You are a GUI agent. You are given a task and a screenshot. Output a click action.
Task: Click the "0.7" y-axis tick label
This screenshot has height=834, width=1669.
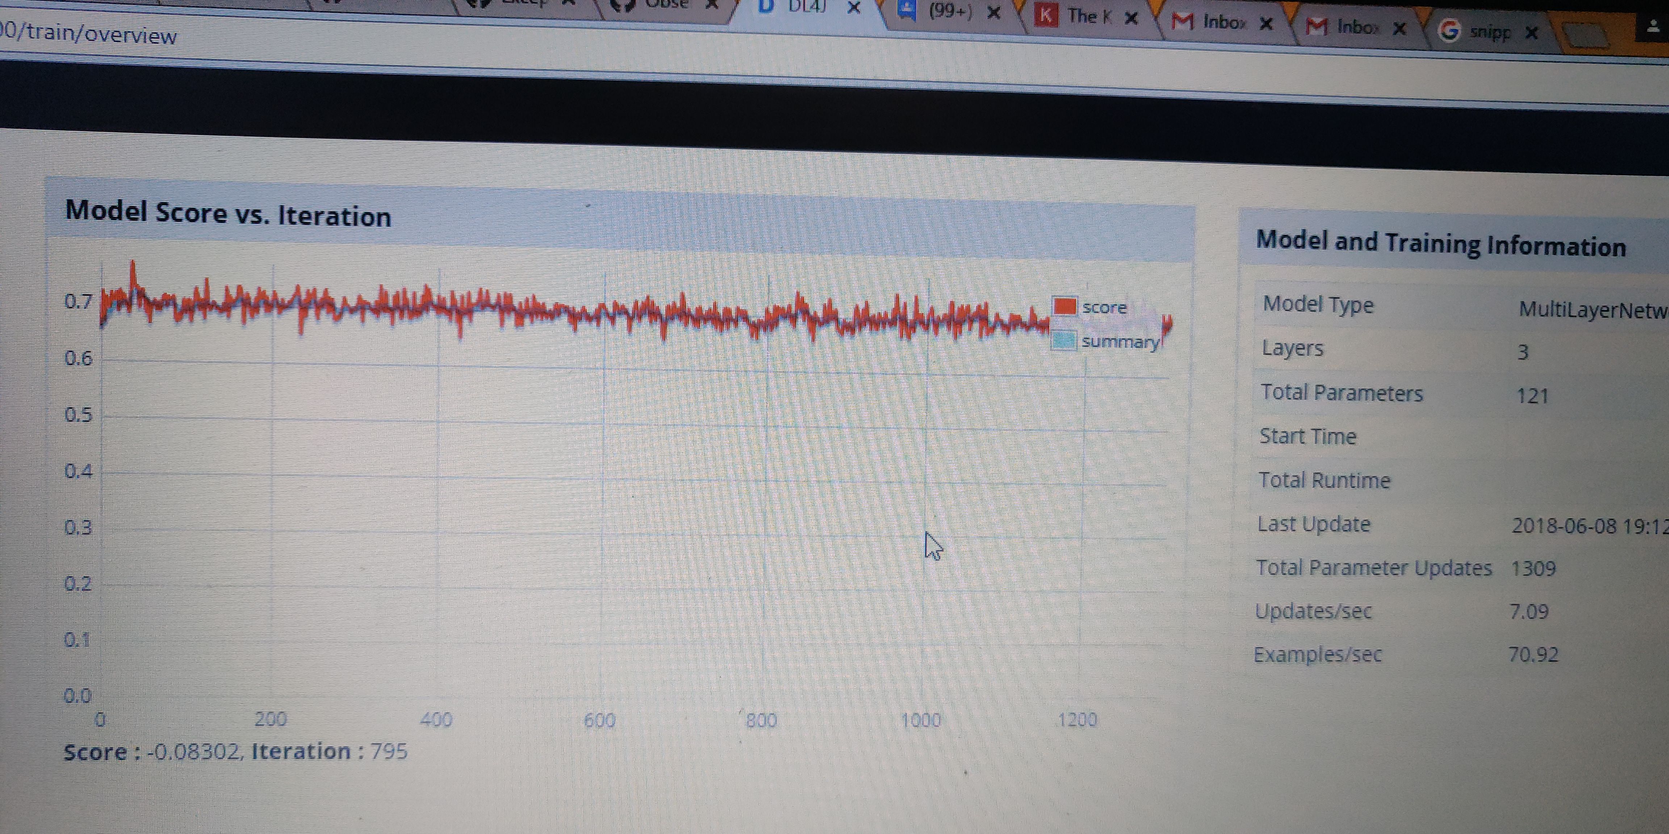78,301
